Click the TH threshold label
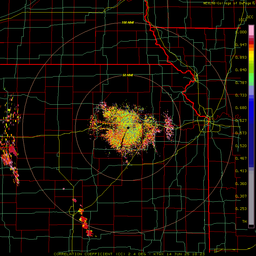 244,222
